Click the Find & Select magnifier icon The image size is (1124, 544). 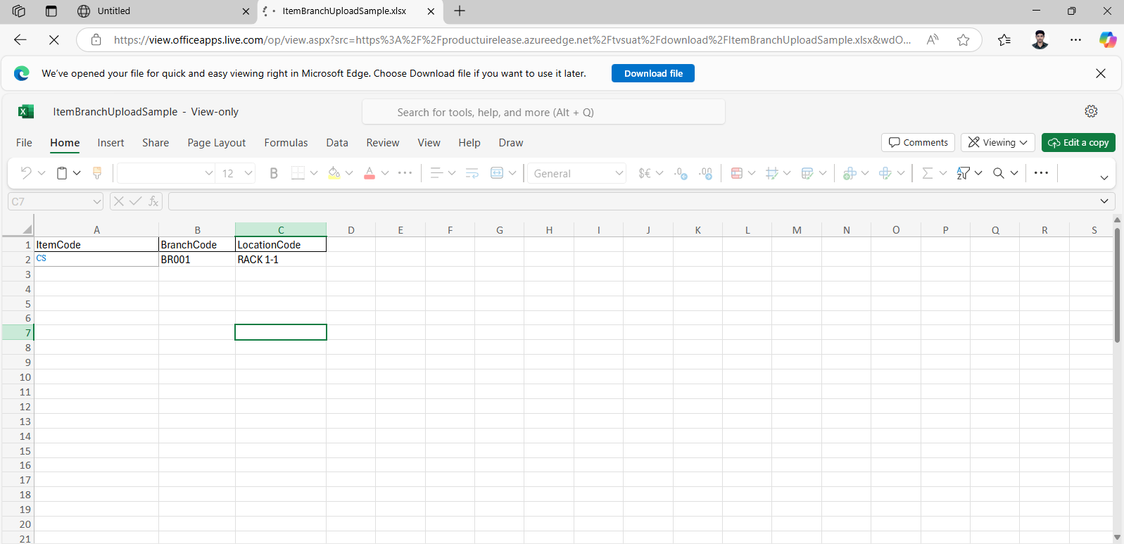[999, 173]
